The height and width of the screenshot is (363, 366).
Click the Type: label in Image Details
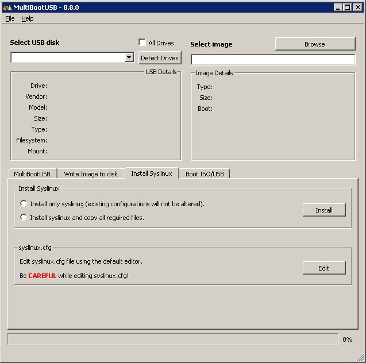pyautogui.click(x=205, y=87)
